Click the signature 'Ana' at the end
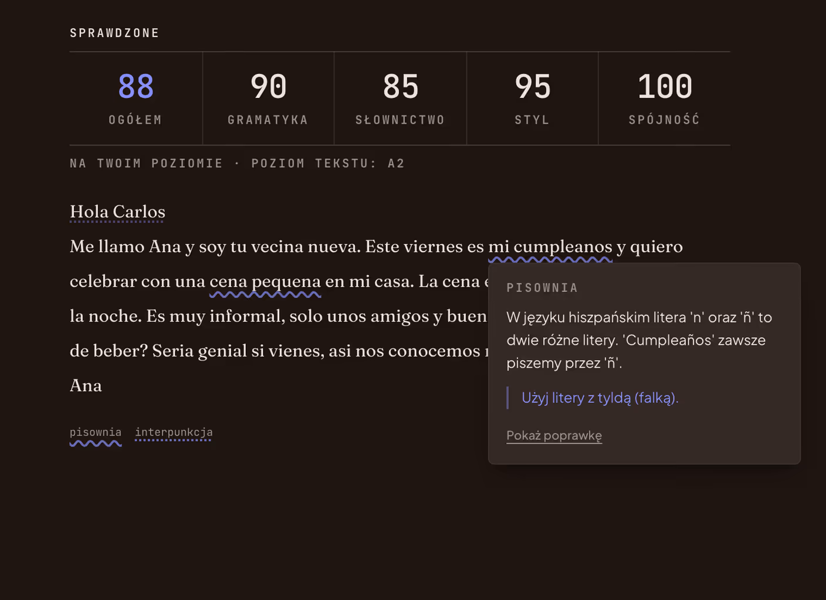This screenshot has width=826, height=600. tap(86, 385)
